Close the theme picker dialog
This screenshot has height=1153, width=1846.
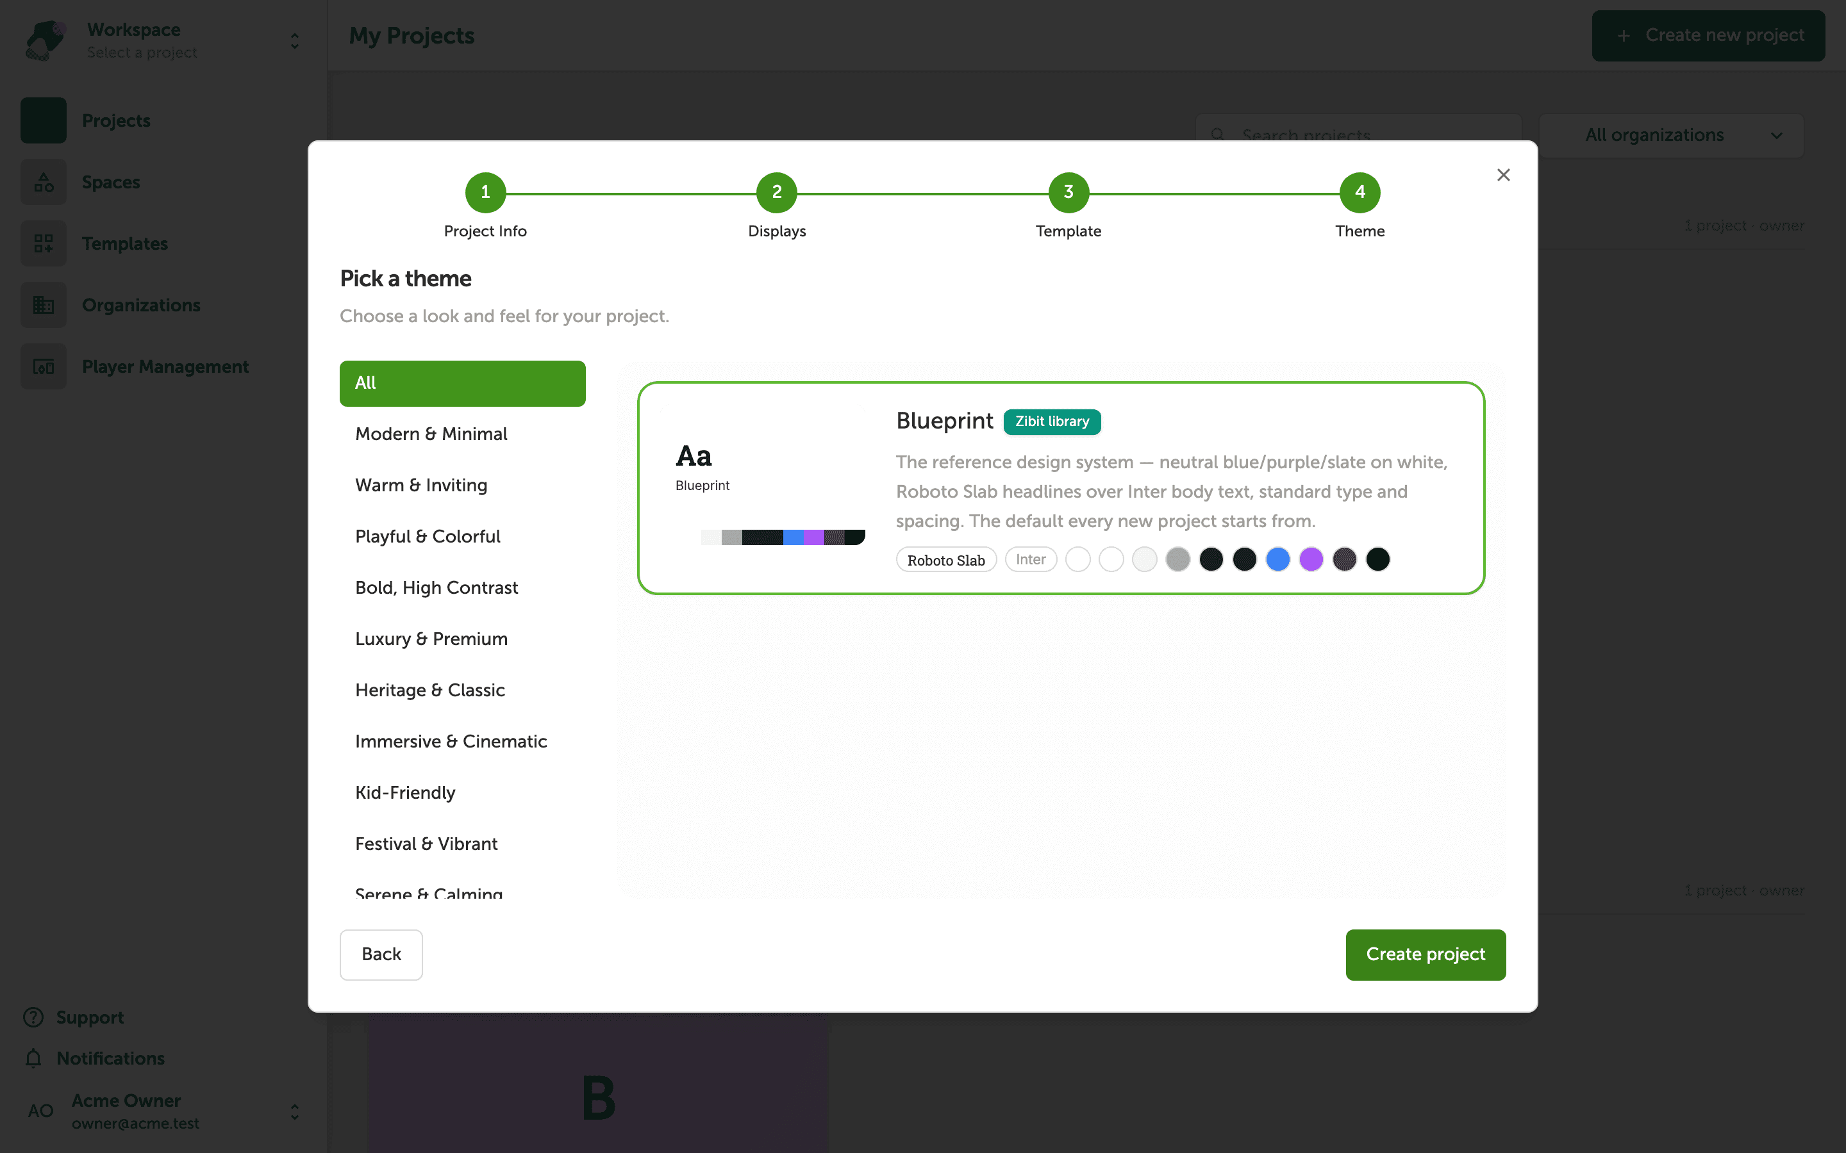[x=1502, y=176]
